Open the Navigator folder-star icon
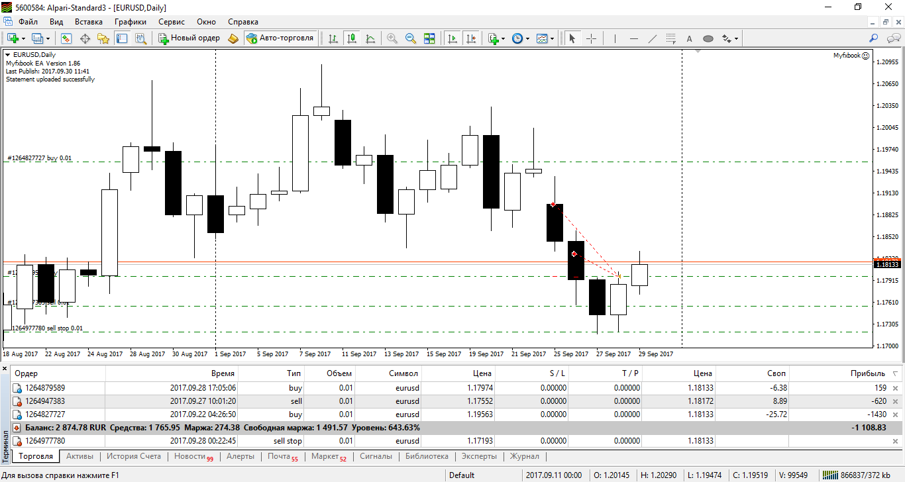The width and height of the screenshot is (905, 482). pos(103,38)
